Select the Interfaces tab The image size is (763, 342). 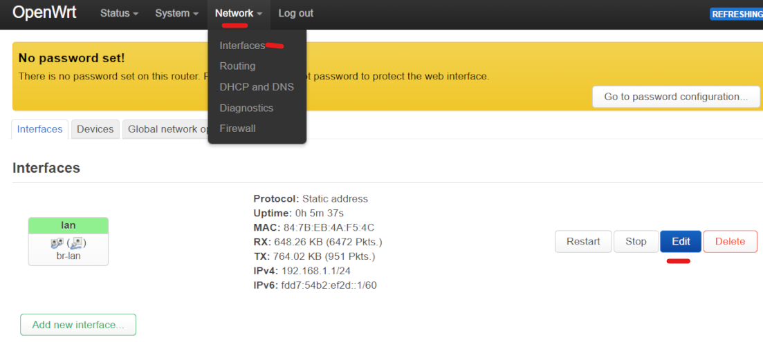point(40,129)
